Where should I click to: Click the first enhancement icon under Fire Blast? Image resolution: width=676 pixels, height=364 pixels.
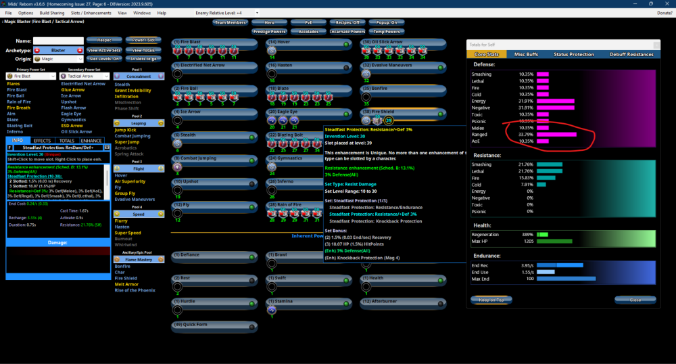point(177,50)
